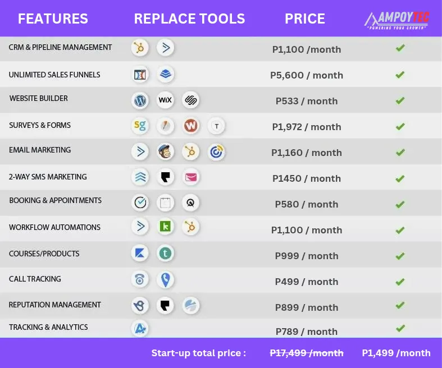
Task: Click the WordPress icon in Website Builder row
Action: coord(140,100)
